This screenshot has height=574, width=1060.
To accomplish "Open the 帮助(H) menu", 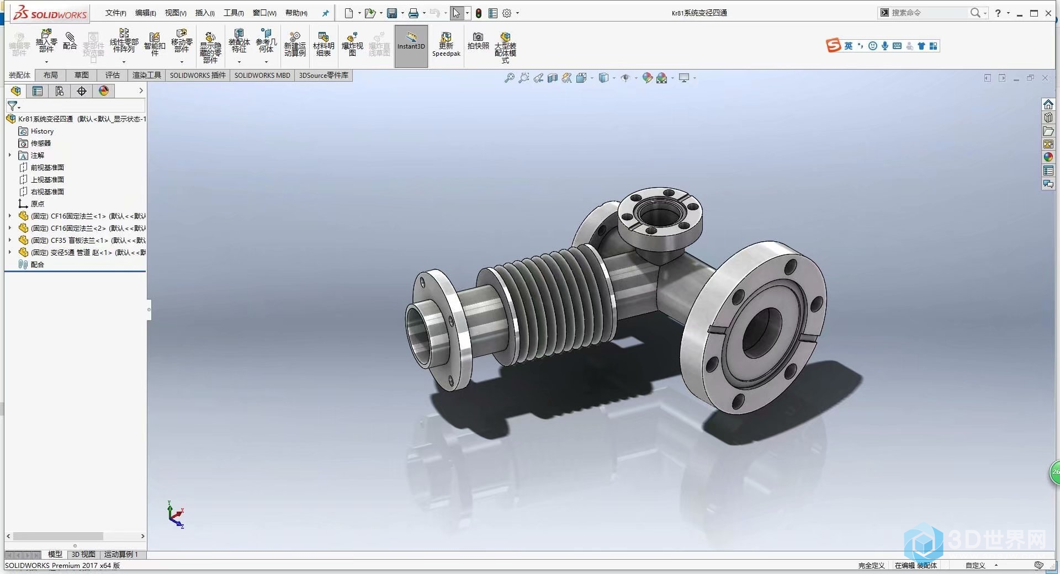I will (296, 13).
